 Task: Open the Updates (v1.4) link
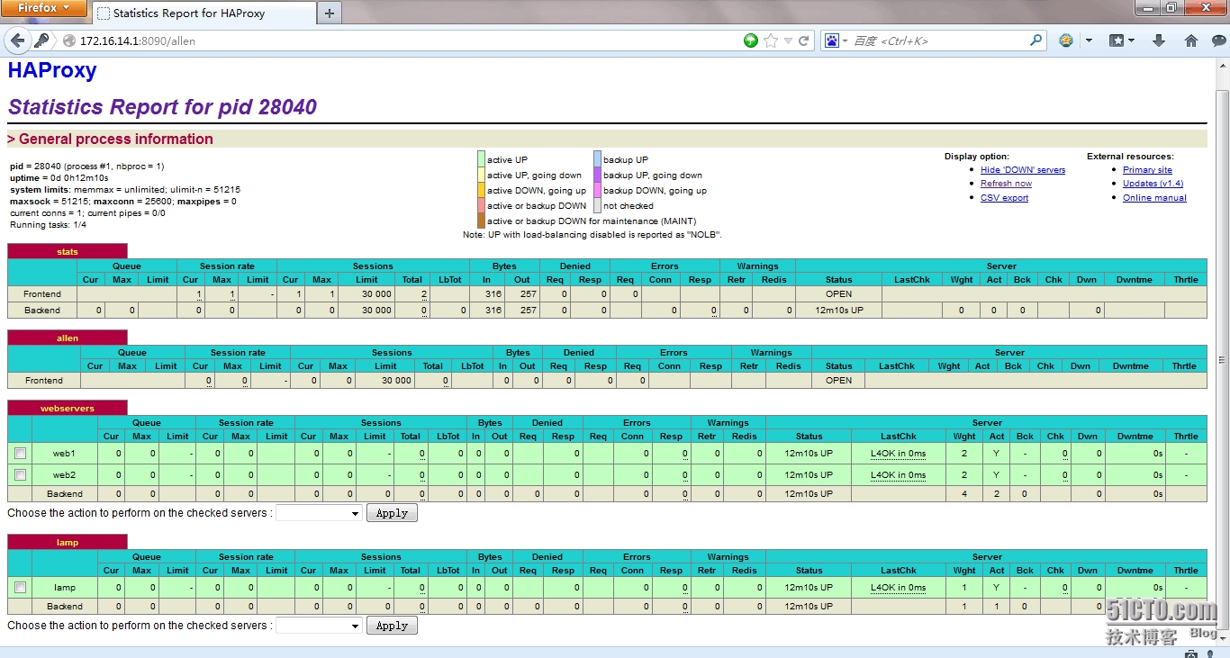(1153, 184)
